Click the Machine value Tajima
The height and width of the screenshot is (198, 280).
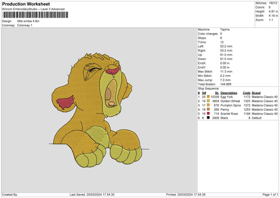tap(225, 29)
